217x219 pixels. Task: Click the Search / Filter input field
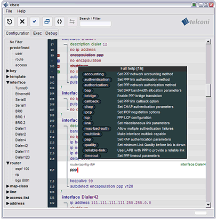tap(95, 24)
